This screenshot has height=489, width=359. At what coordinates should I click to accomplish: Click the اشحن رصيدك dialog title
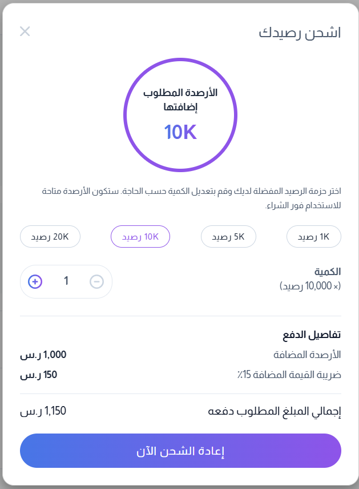pyautogui.click(x=300, y=33)
